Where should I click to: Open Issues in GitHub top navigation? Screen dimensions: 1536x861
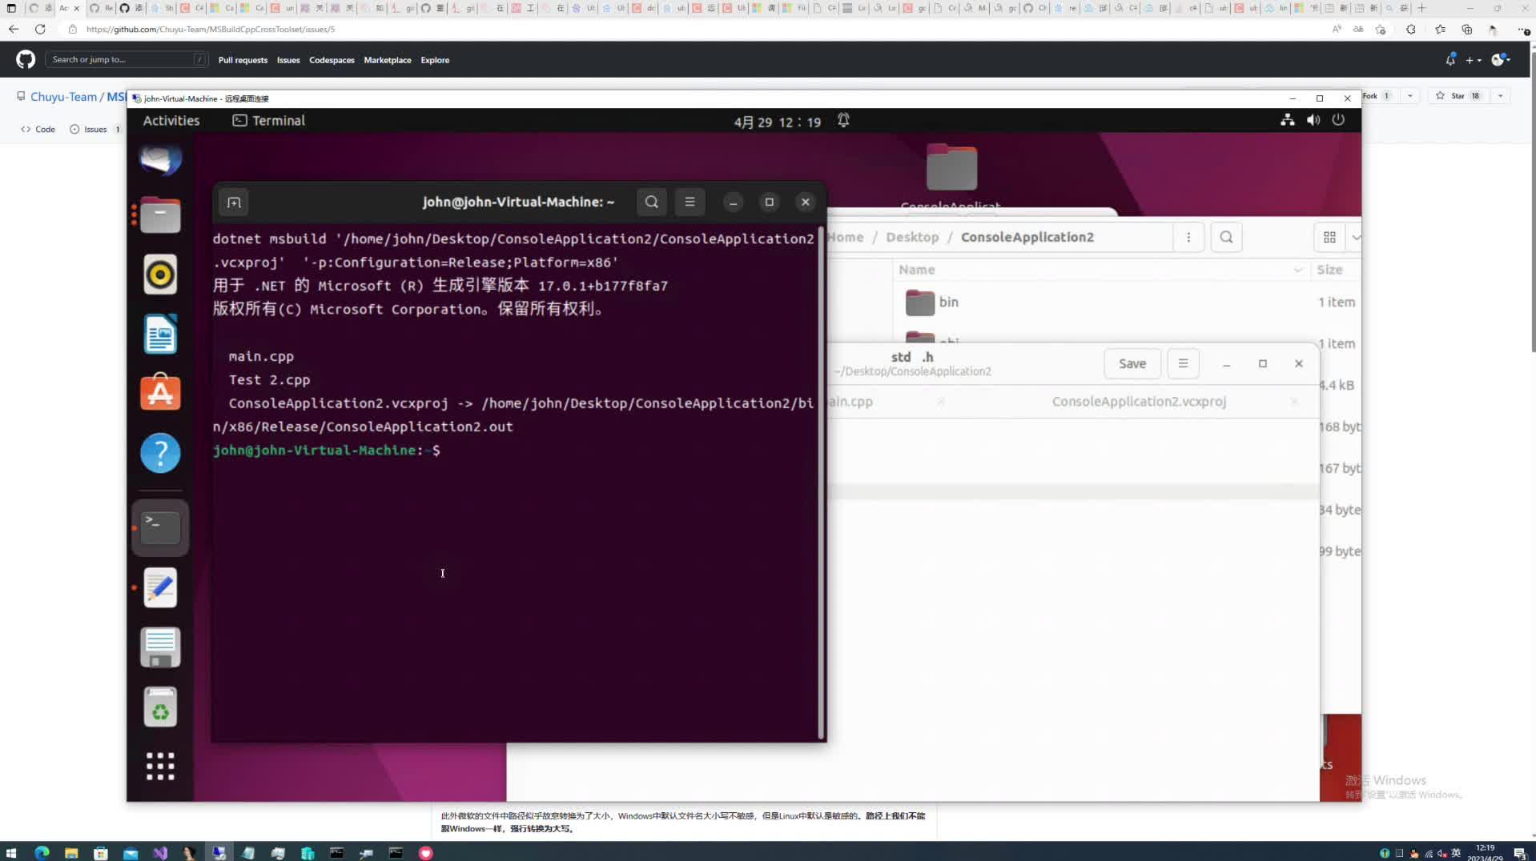(x=288, y=60)
